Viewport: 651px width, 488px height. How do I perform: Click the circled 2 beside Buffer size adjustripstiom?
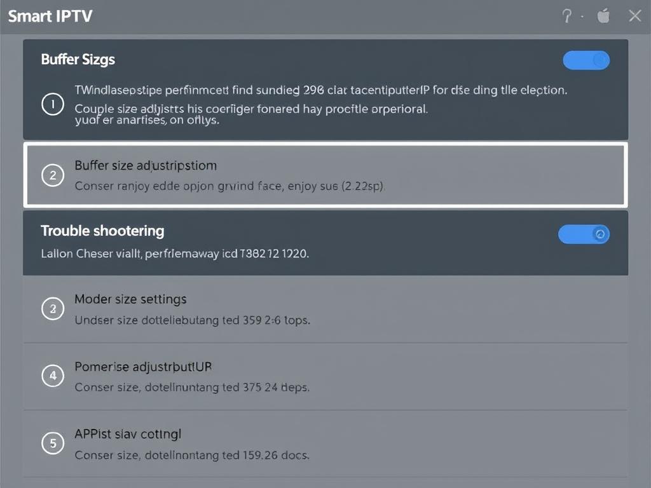[53, 175]
